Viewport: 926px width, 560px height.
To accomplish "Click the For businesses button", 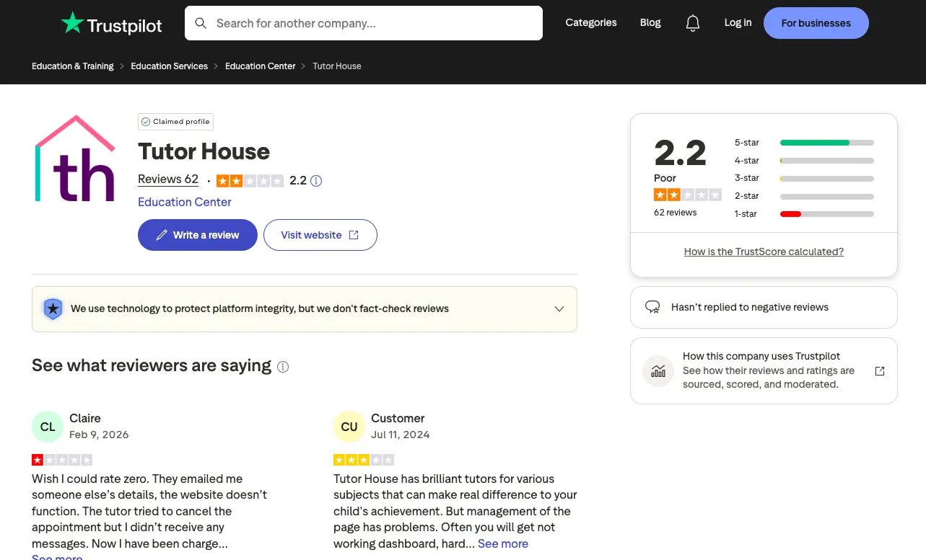I will point(815,22).
